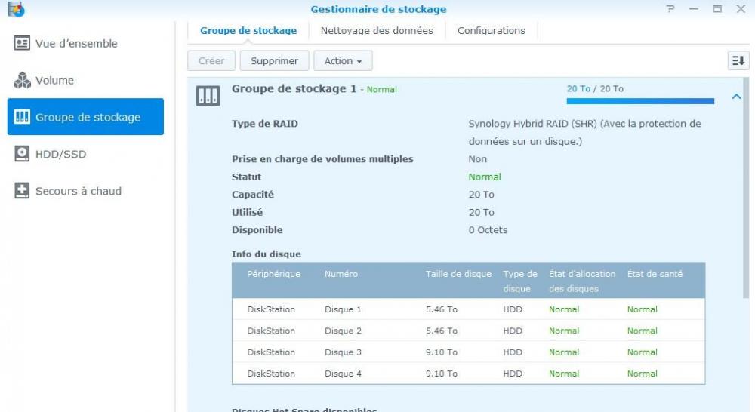The image size is (755, 412).
Task: Click the Périphérique column header
Action: click(273, 274)
